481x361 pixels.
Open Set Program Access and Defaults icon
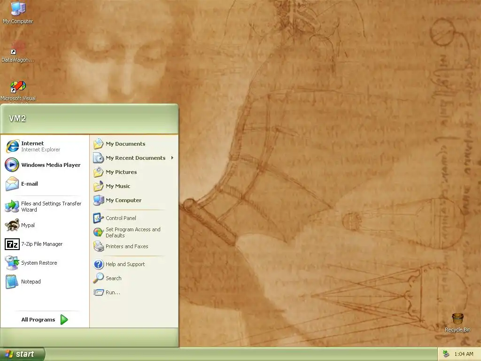tap(98, 232)
